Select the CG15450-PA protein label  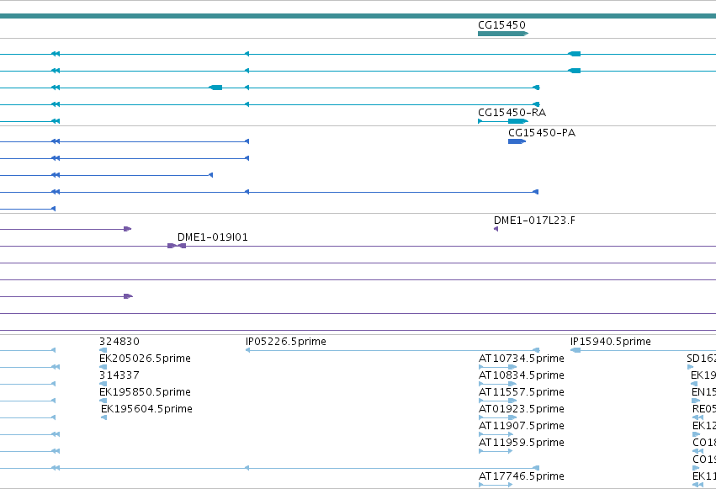(542, 133)
